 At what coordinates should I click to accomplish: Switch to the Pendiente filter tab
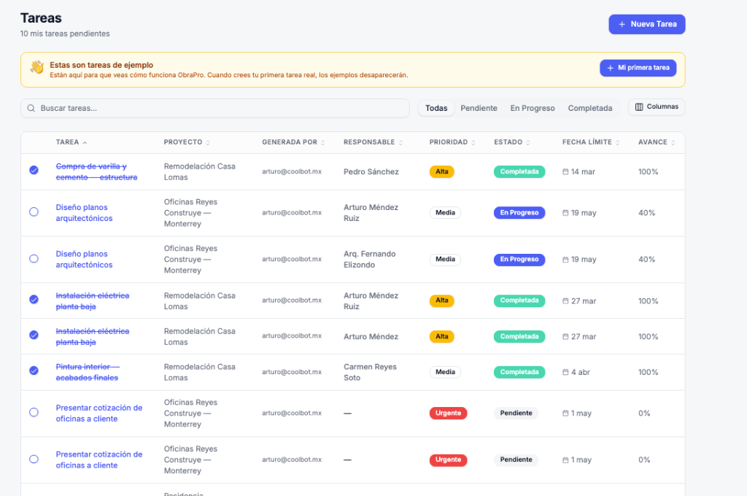coord(479,108)
